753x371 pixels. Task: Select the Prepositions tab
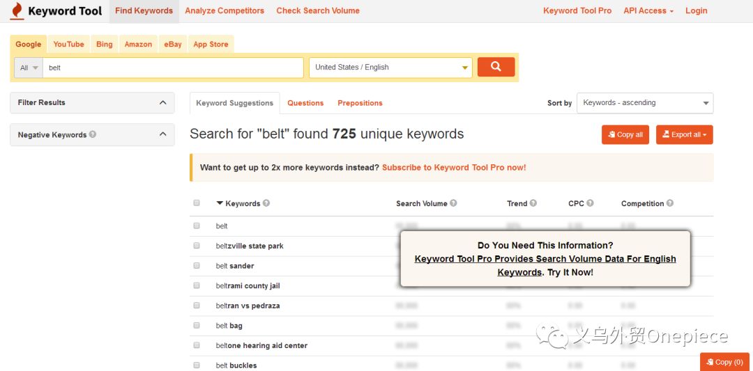360,103
